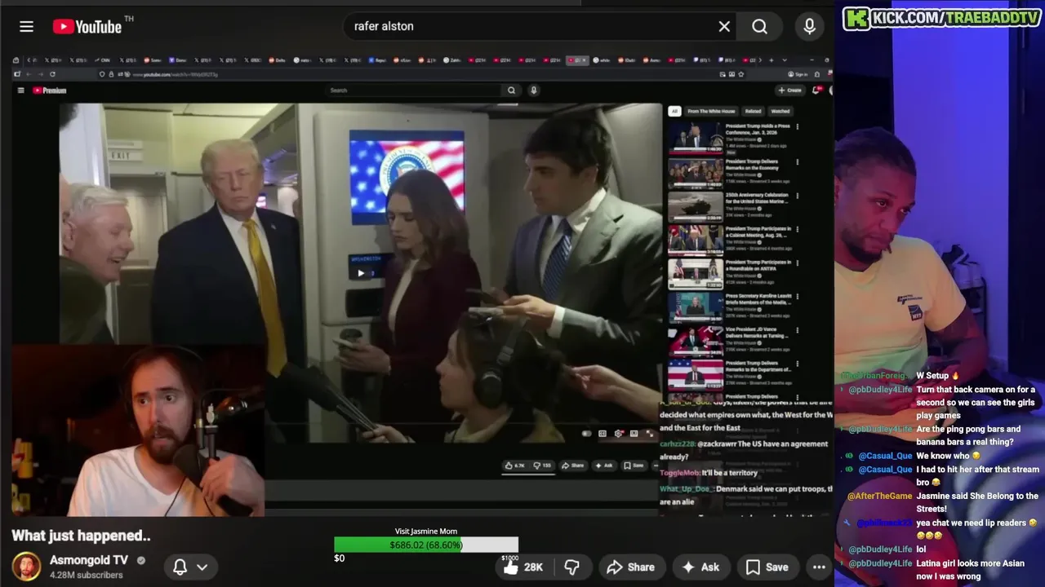
Task: Click Ask under the inner video
Action: (605, 466)
